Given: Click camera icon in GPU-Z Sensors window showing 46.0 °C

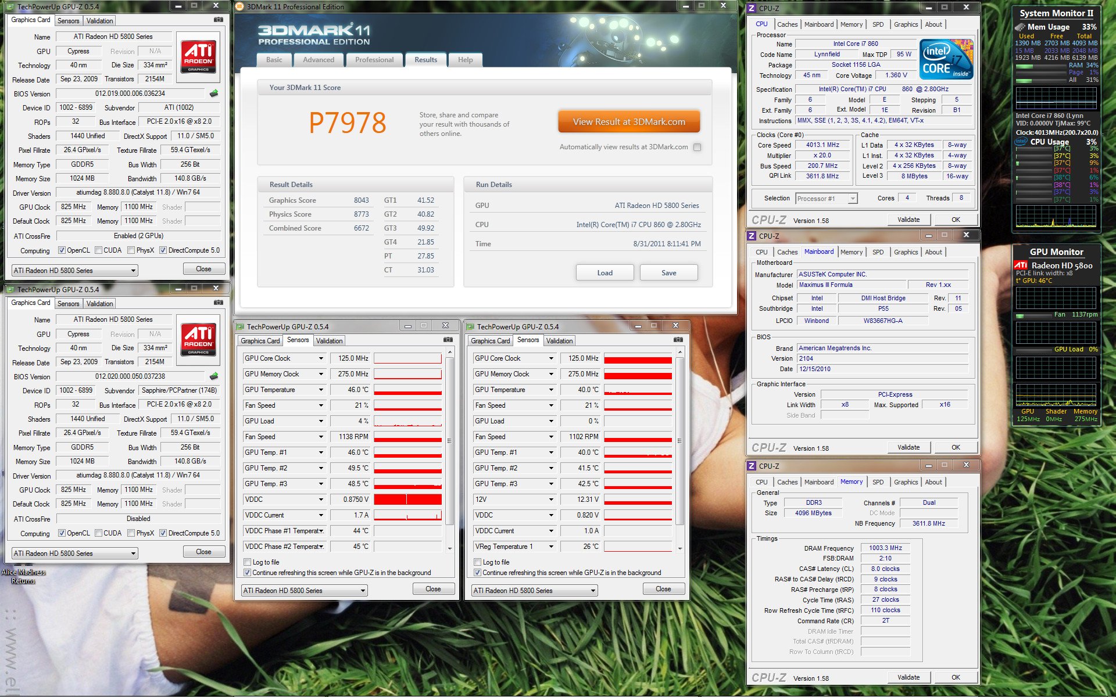Looking at the screenshot, I should (448, 340).
